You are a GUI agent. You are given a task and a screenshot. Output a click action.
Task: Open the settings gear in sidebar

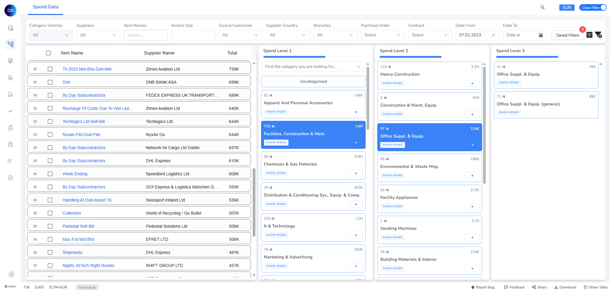click(x=10, y=178)
